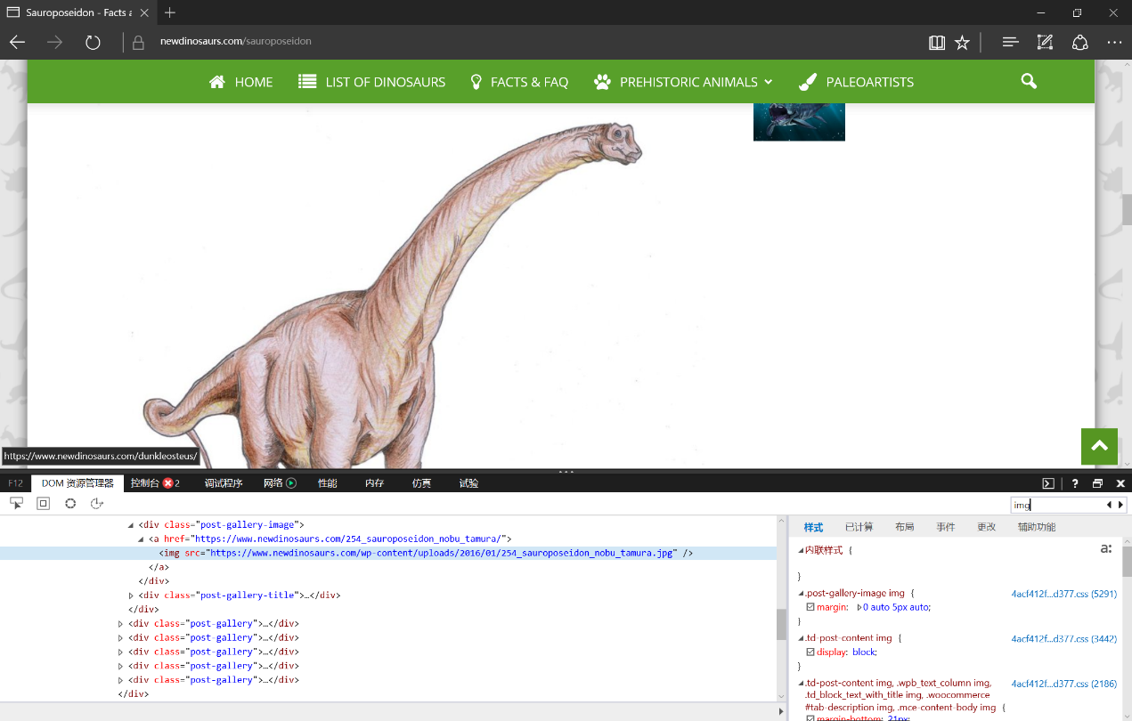Uncheck the display: block property checkbox

(x=810, y=652)
